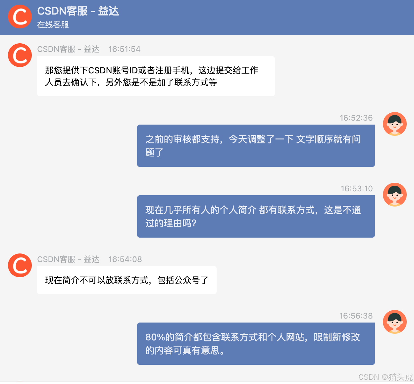Click the 16:53:10 timestamp
The image size is (414, 384).
(x=356, y=188)
